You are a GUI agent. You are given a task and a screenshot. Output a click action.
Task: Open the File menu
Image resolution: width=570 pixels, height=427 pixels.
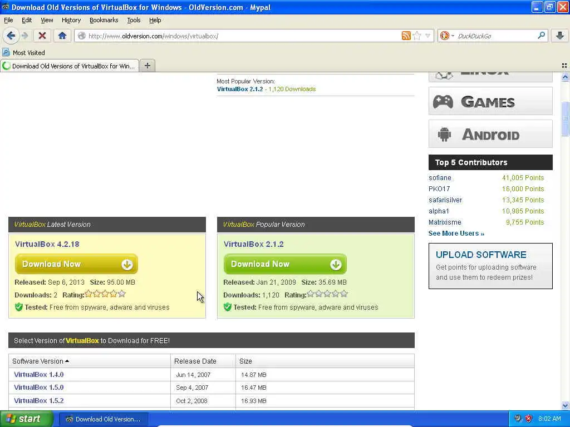[8, 20]
